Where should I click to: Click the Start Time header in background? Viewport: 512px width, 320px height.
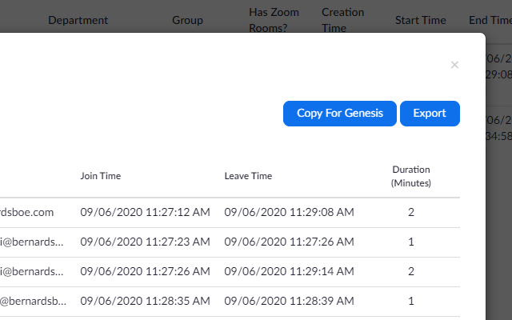tap(421, 20)
